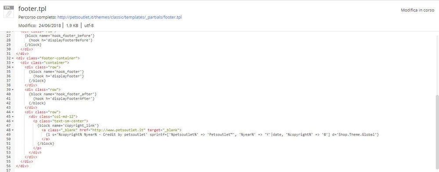Collapse the fold arrow at line 45
439x172 pixels.
[13, 116]
